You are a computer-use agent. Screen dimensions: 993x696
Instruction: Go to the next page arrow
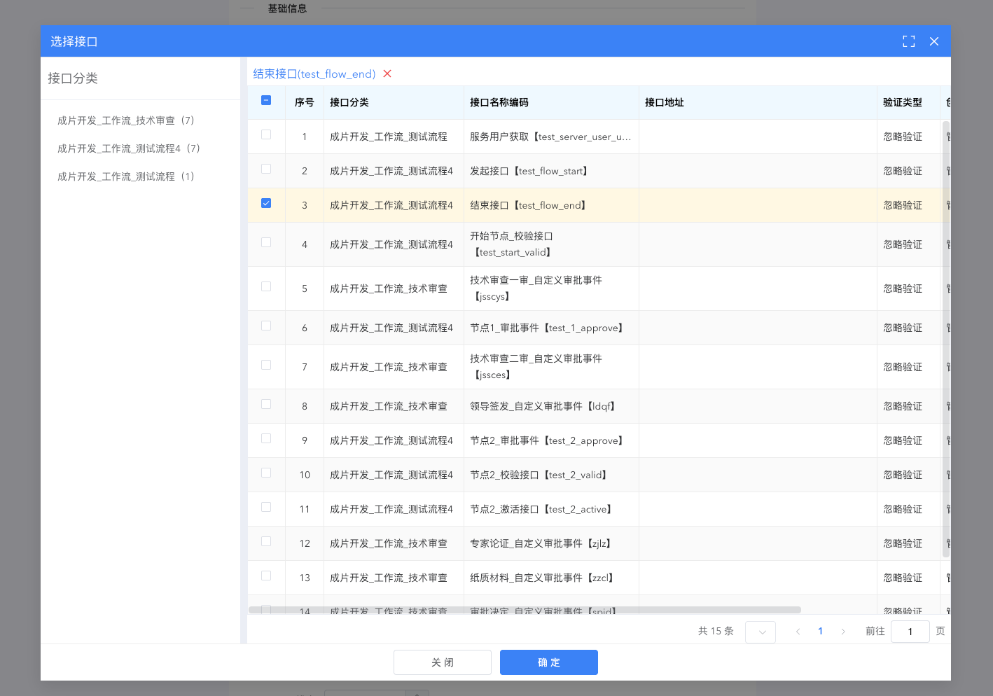tap(843, 632)
